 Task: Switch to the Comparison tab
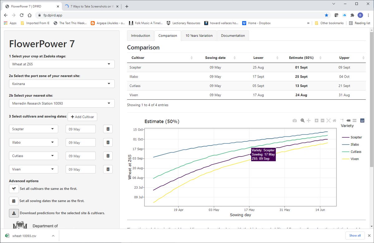[168, 36]
